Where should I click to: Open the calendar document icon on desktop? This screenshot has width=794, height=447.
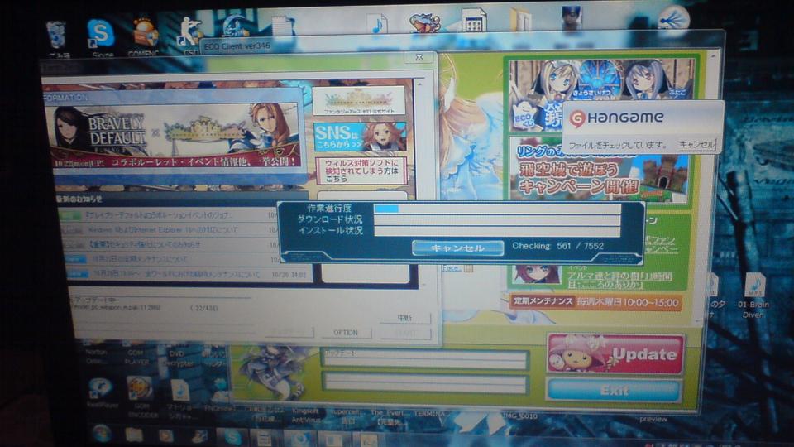click(x=474, y=22)
